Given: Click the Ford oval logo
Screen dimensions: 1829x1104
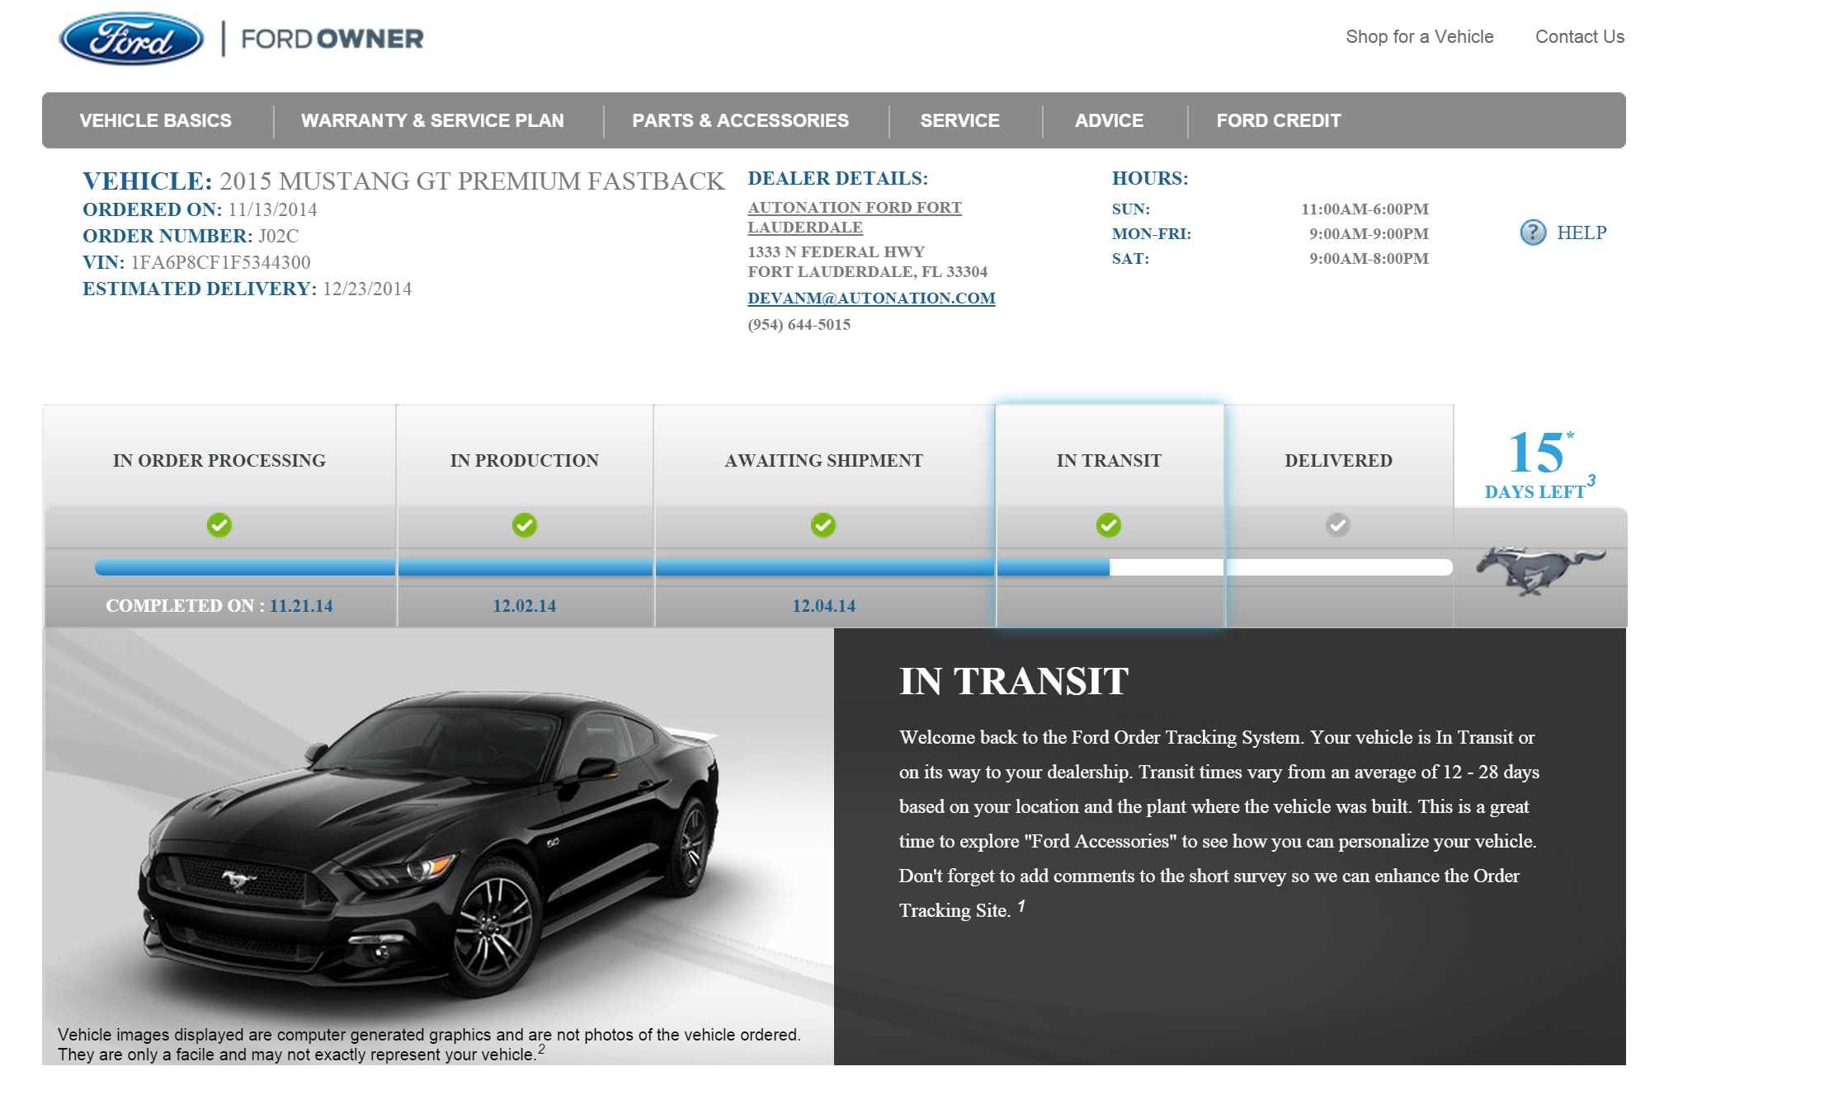Looking at the screenshot, I should click(x=131, y=39).
